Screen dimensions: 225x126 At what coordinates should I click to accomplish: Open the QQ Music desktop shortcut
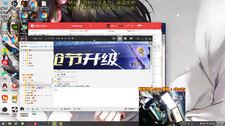5,52
